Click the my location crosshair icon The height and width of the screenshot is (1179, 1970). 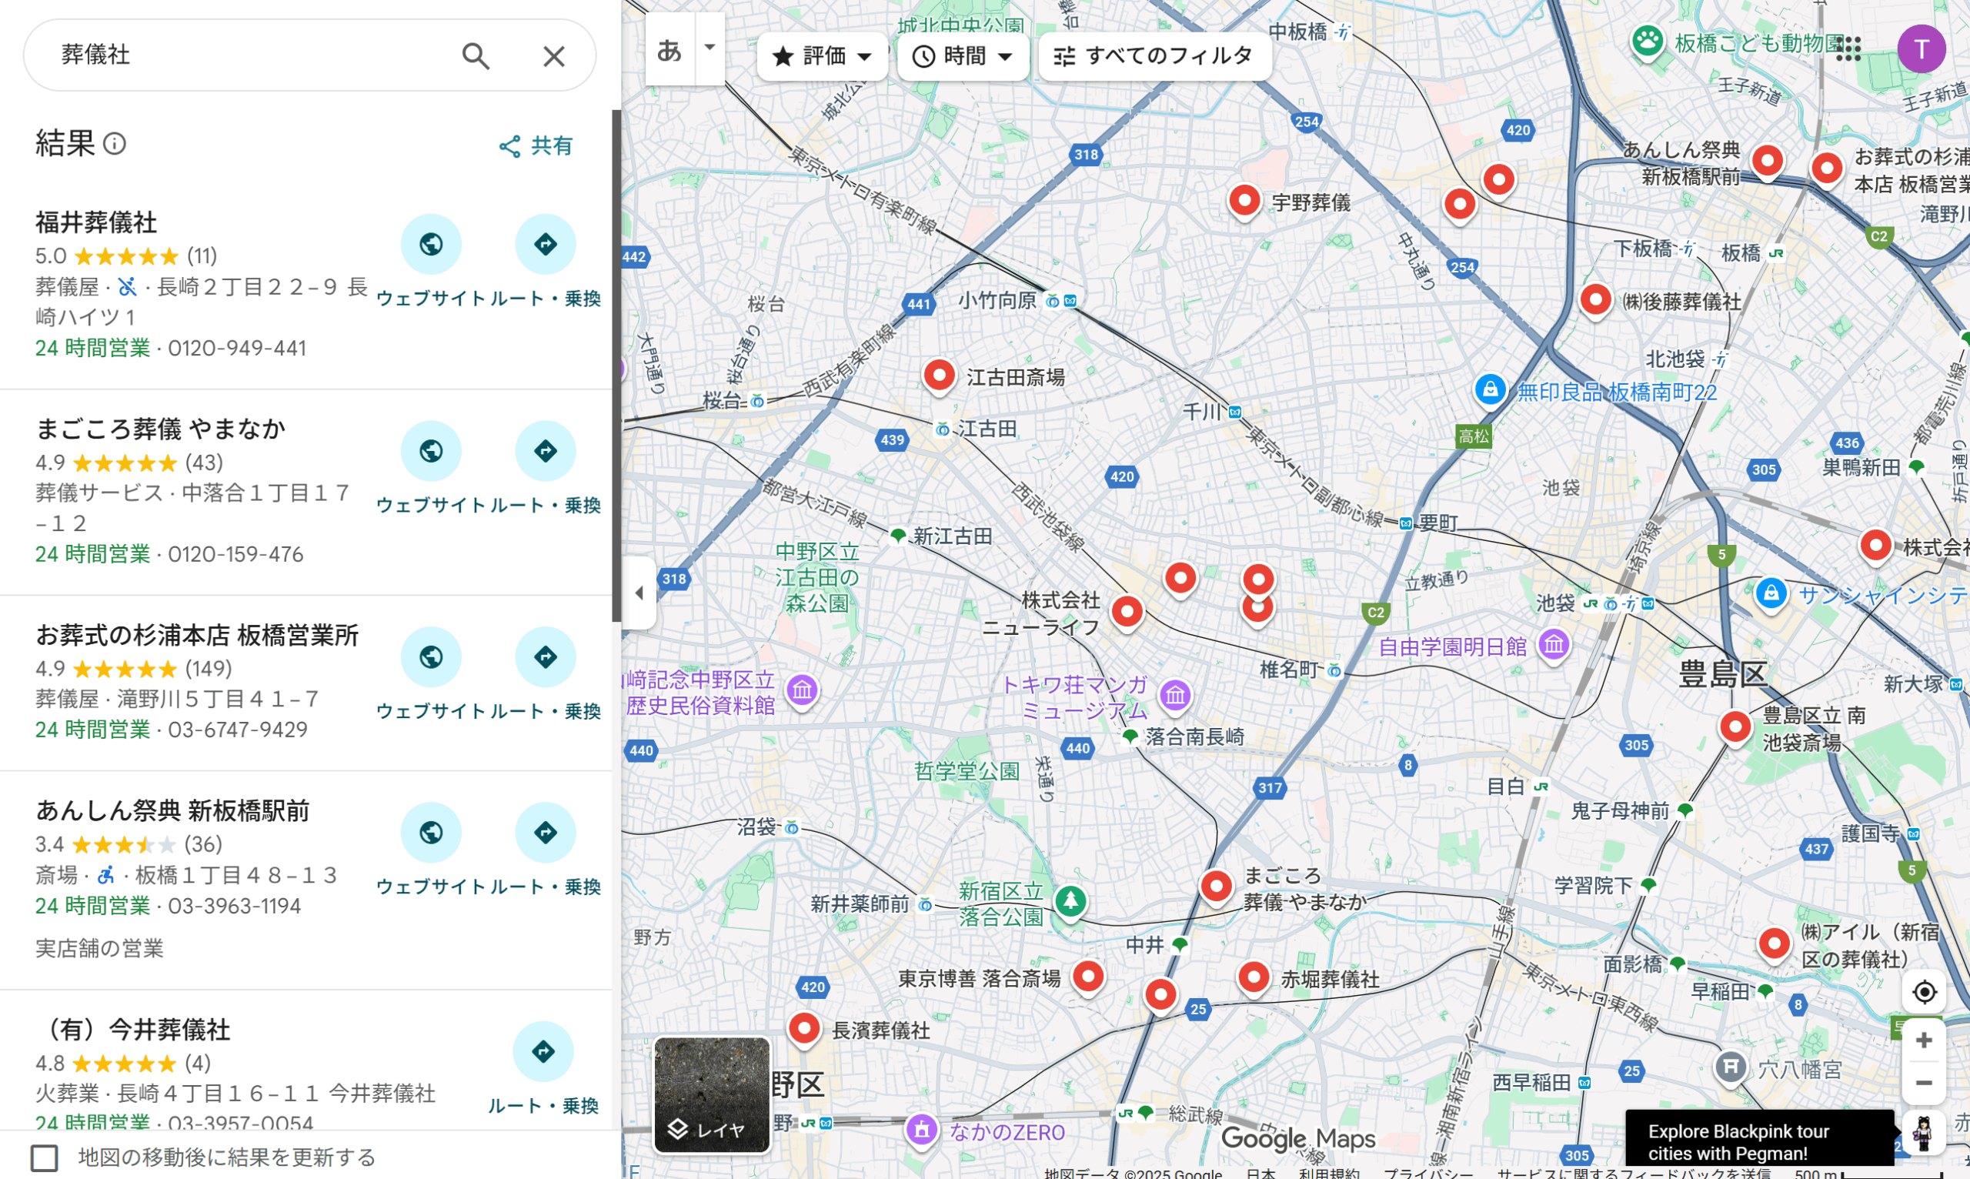pos(1923,992)
